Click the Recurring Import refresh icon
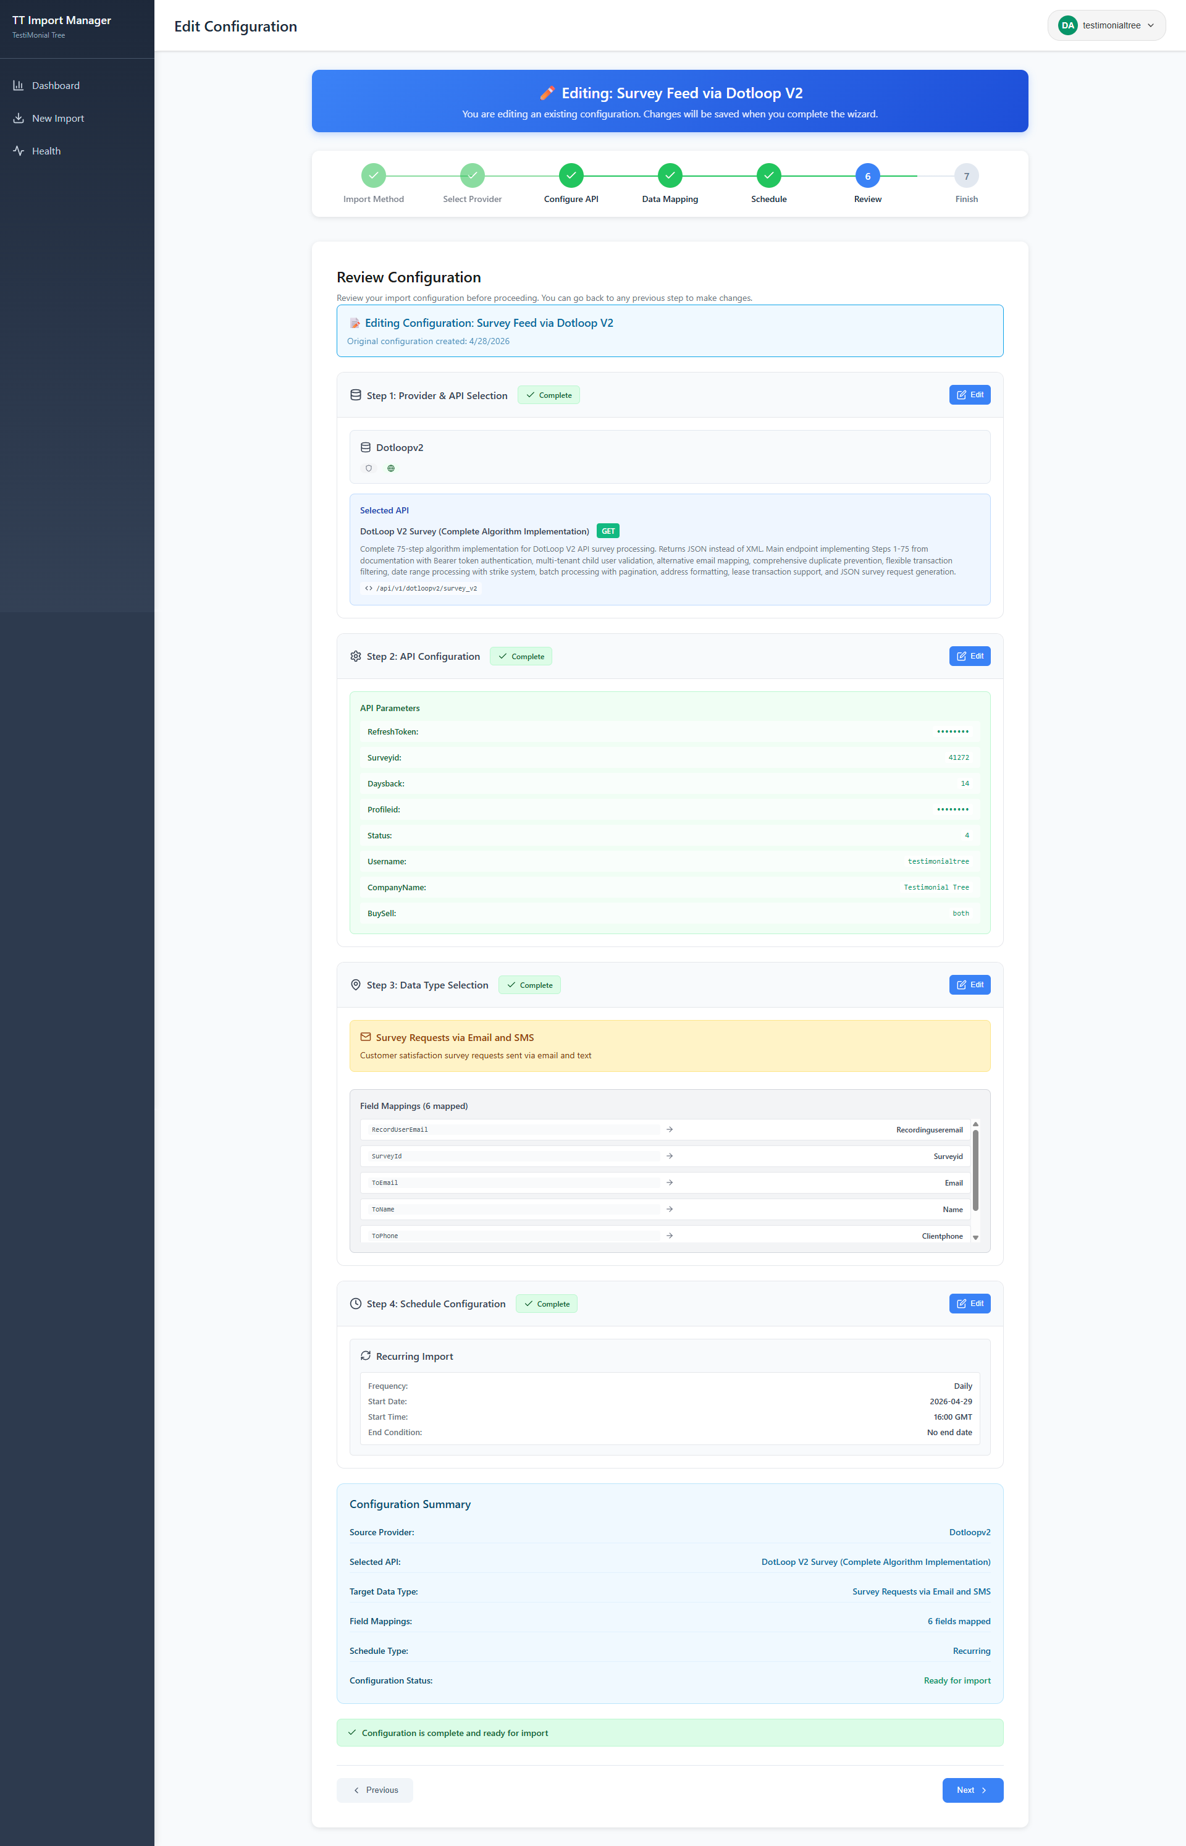Viewport: 1186px width, 1846px height. pos(366,1355)
